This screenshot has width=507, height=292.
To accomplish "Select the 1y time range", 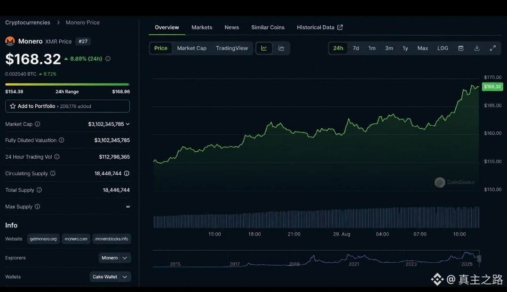I will (405, 48).
